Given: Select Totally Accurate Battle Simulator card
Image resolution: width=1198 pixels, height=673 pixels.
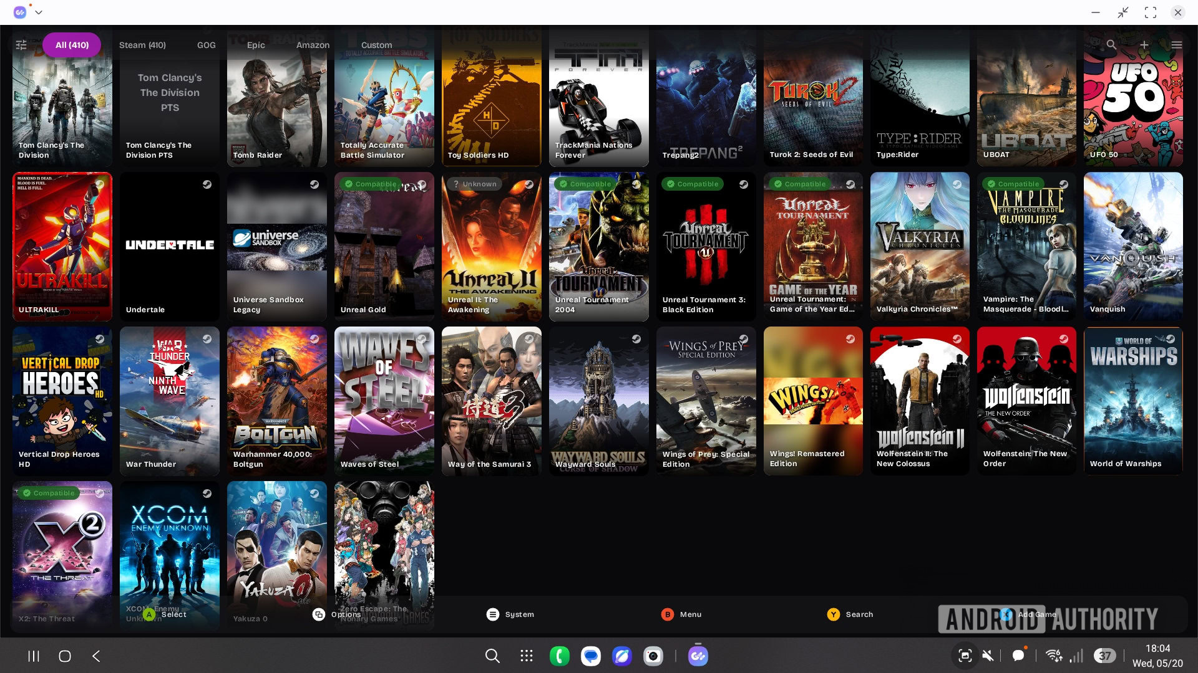Looking at the screenshot, I should (384, 97).
